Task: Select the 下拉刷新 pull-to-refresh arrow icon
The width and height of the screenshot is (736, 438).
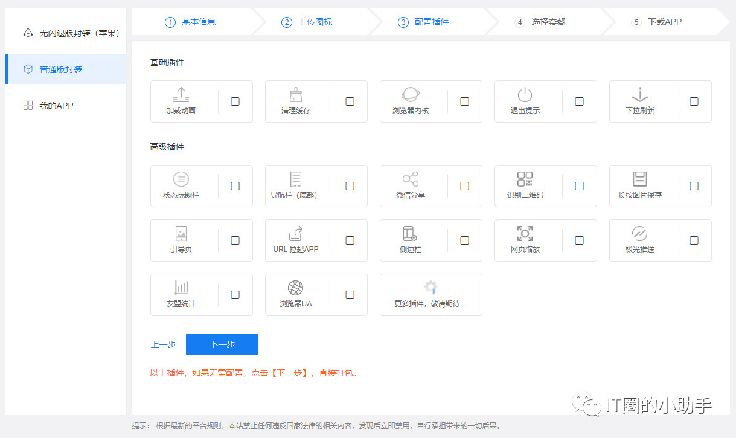Action: [639, 97]
